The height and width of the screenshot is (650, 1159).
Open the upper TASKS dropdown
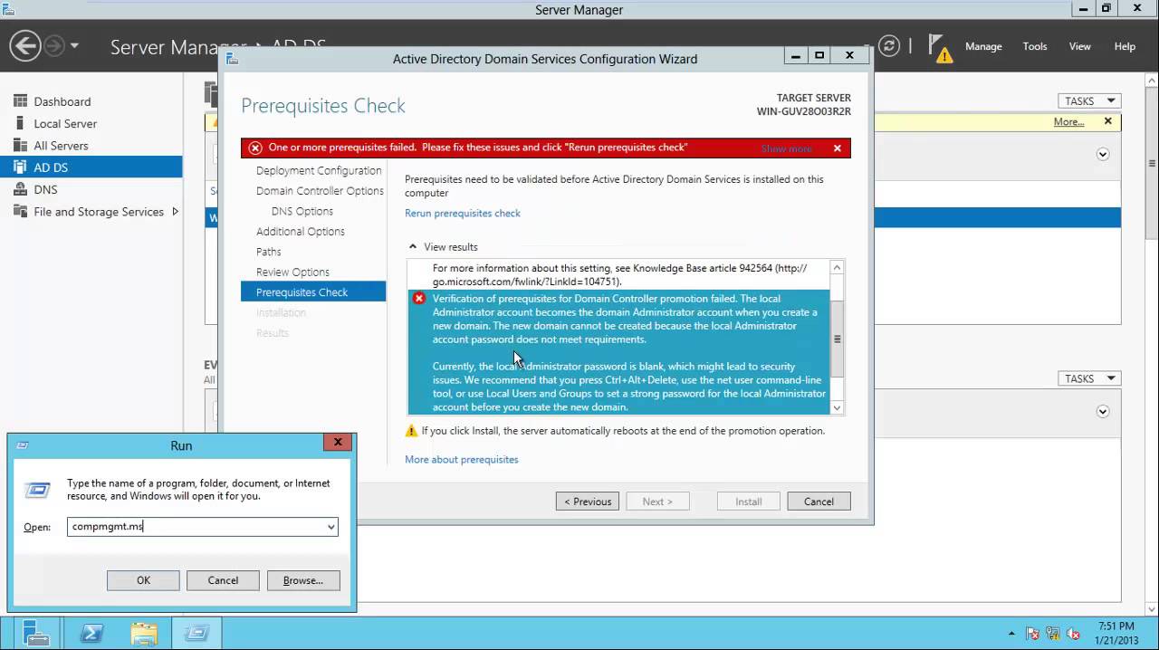click(x=1089, y=100)
